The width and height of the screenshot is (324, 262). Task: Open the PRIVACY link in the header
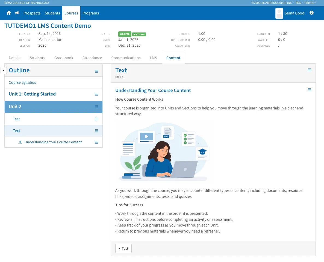click(x=310, y=3)
